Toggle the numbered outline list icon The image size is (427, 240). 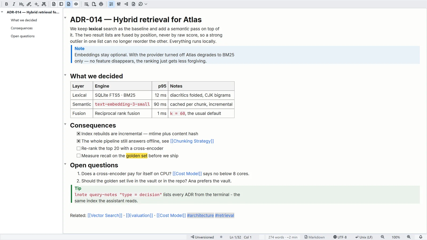coord(111,4)
